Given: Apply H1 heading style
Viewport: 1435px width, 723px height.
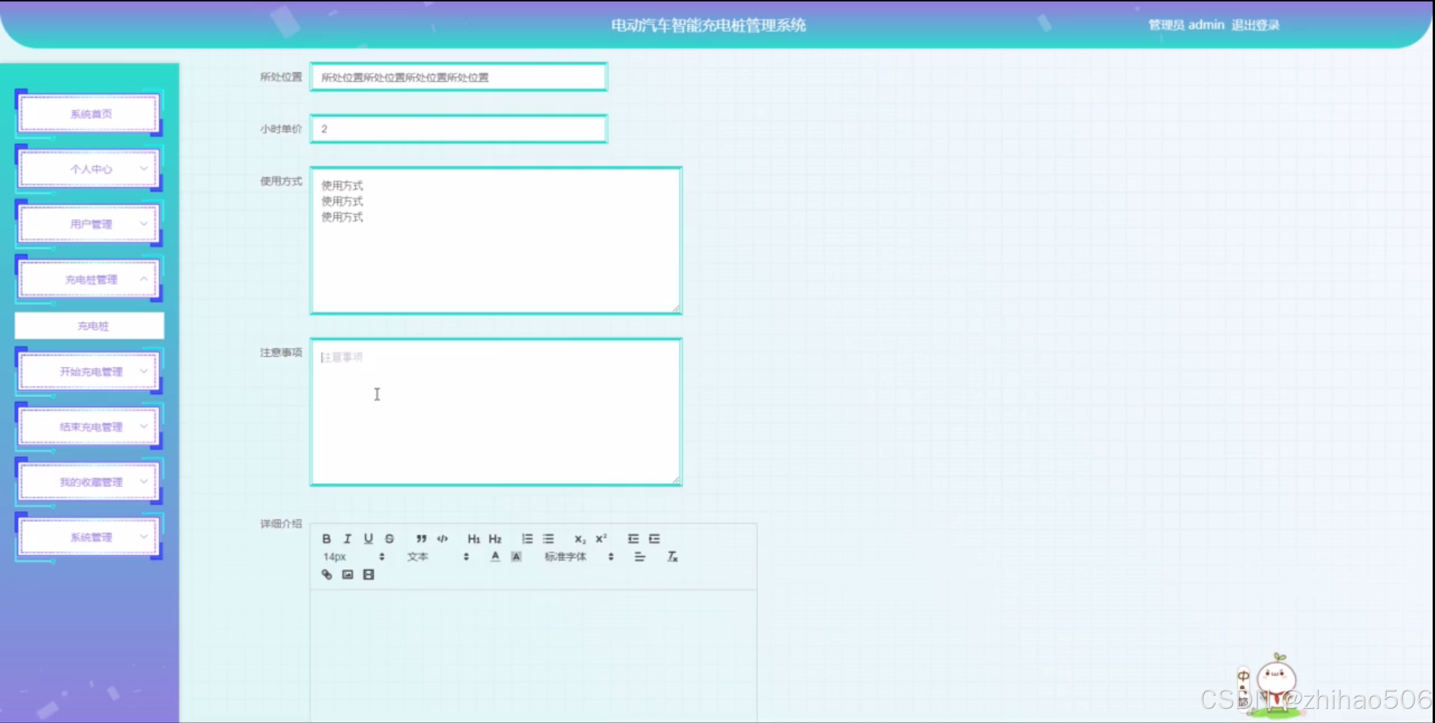Looking at the screenshot, I should 473,539.
